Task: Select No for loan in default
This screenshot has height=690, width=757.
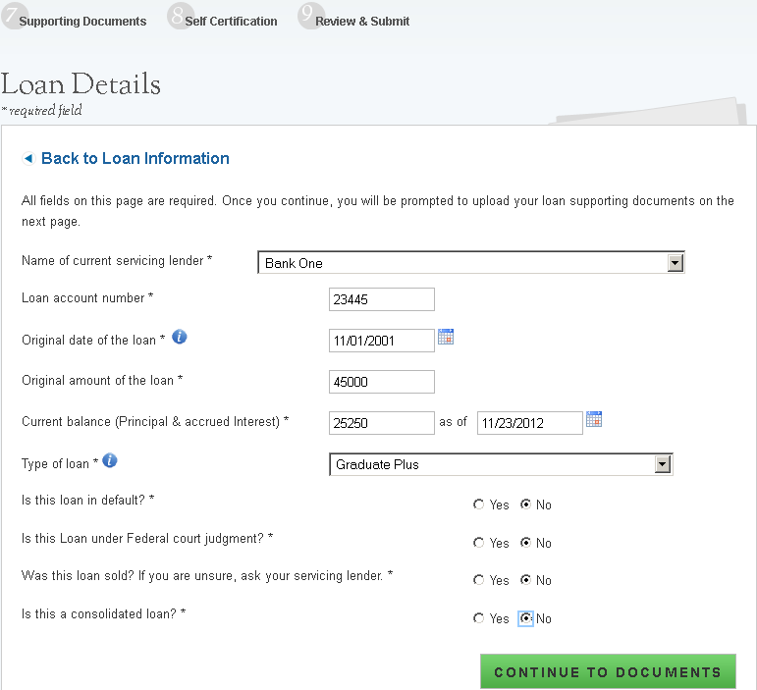Action: coord(525,504)
